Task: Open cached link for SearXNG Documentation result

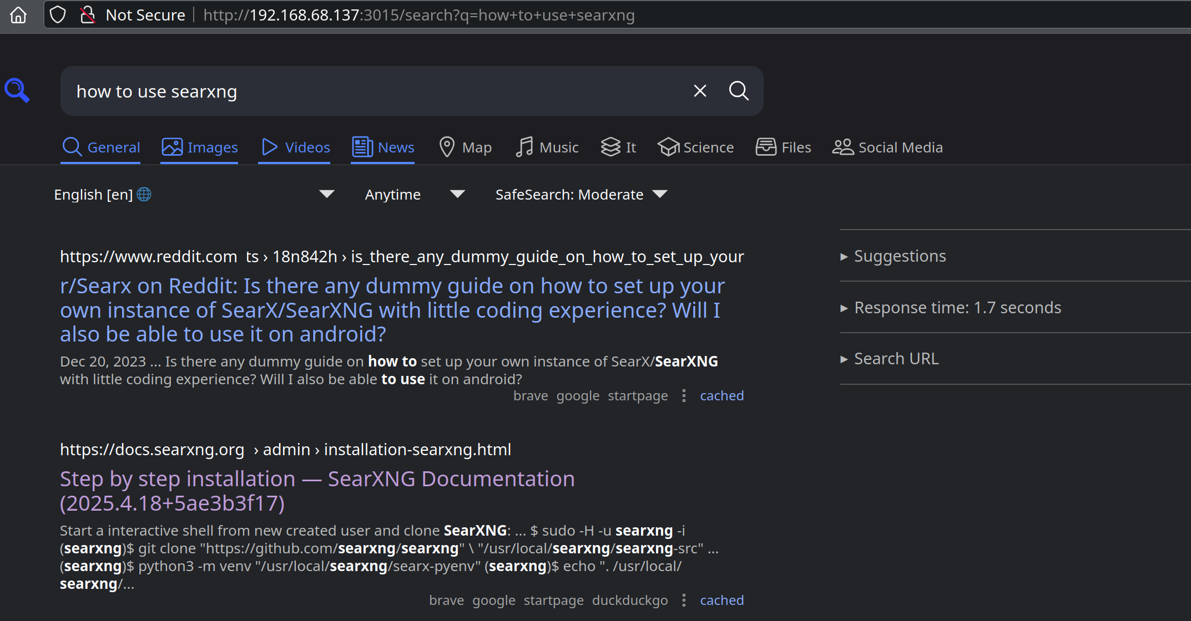Action: (721, 600)
